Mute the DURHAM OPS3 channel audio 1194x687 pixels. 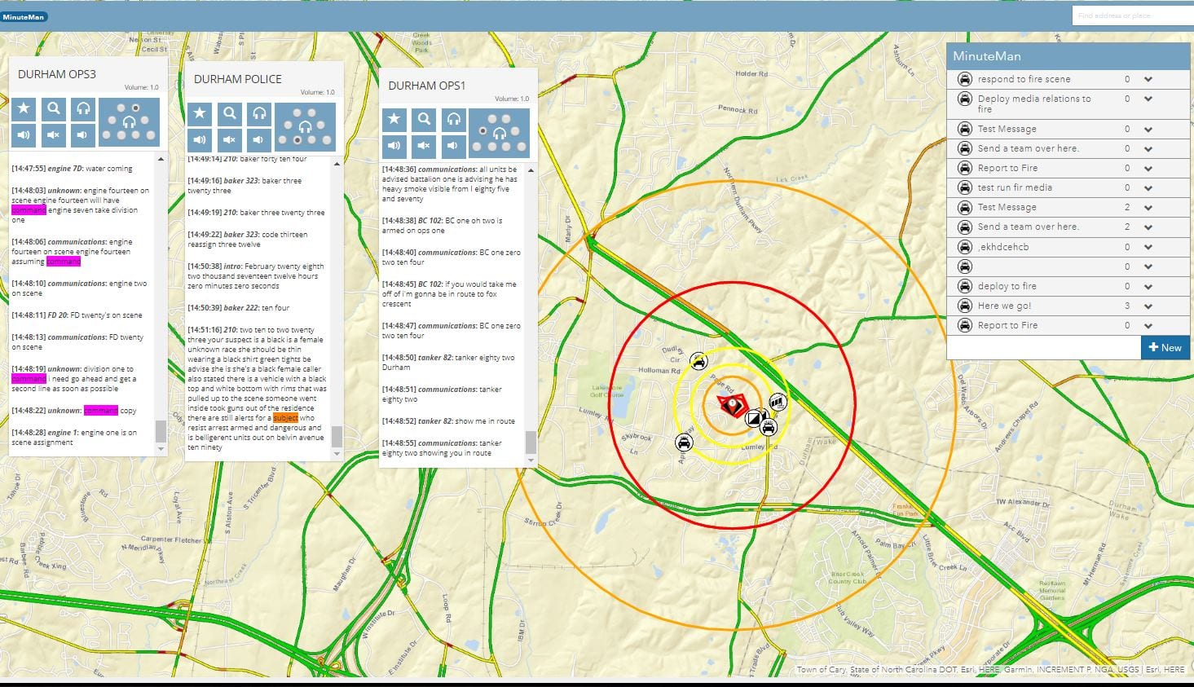click(54, 135)
